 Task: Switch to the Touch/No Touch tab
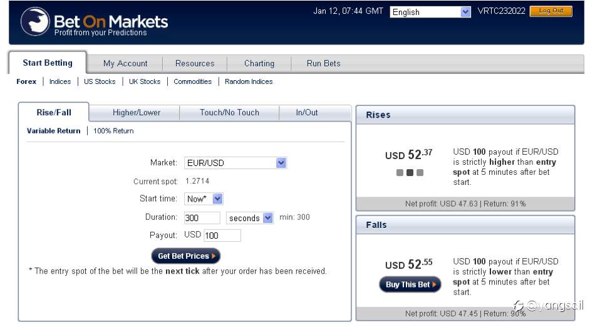[229, 113]
